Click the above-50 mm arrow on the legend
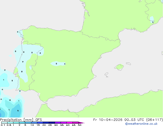The width and height of the screenshot is (163, 126). 81,123
